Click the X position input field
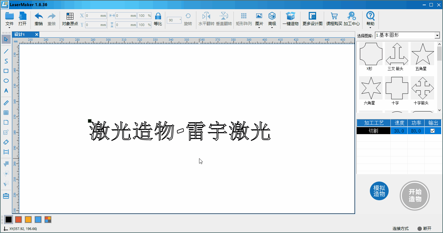This screenshot has width=443, height=233. click(96, 16)
